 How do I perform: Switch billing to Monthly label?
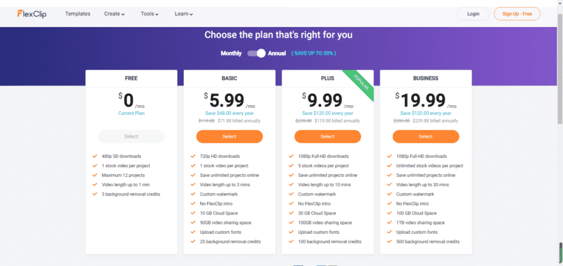tap(231, 53)
